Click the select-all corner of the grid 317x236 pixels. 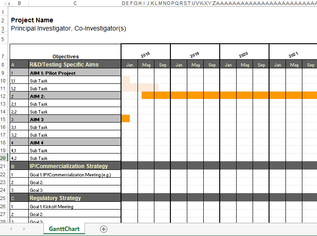tap(5, 3)
